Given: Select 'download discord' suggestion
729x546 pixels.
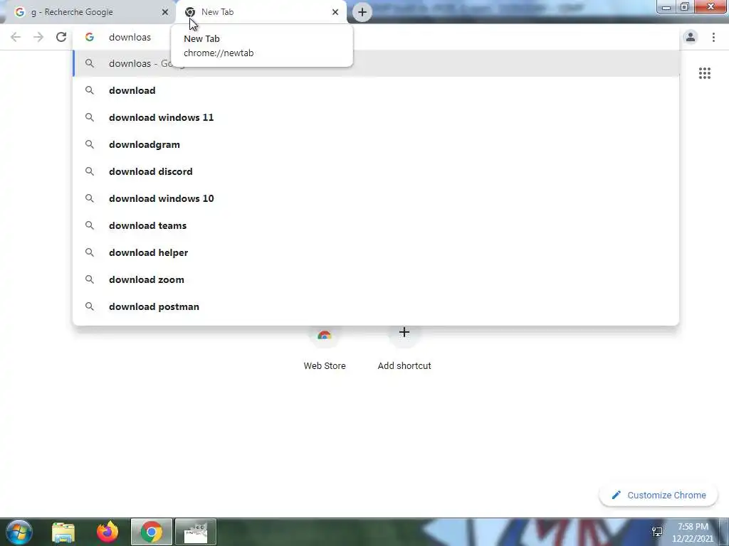Looking at the screenshot, I should pos(376,171).
